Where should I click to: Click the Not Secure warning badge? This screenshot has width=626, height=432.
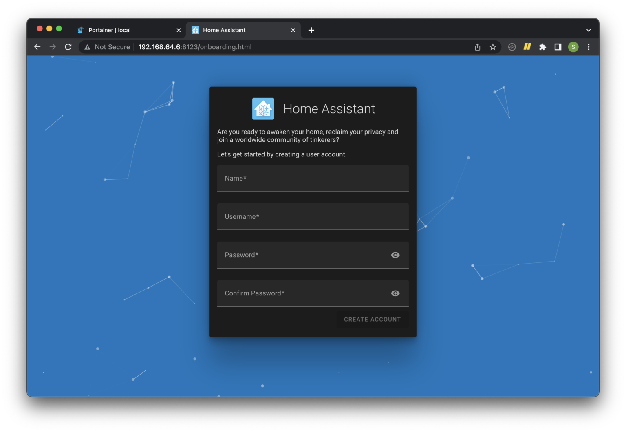pyautogui.click(x=106, y=47)
